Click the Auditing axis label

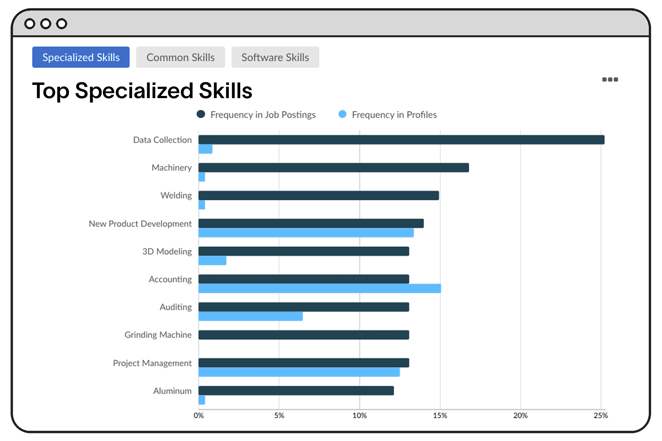(176, 307)
